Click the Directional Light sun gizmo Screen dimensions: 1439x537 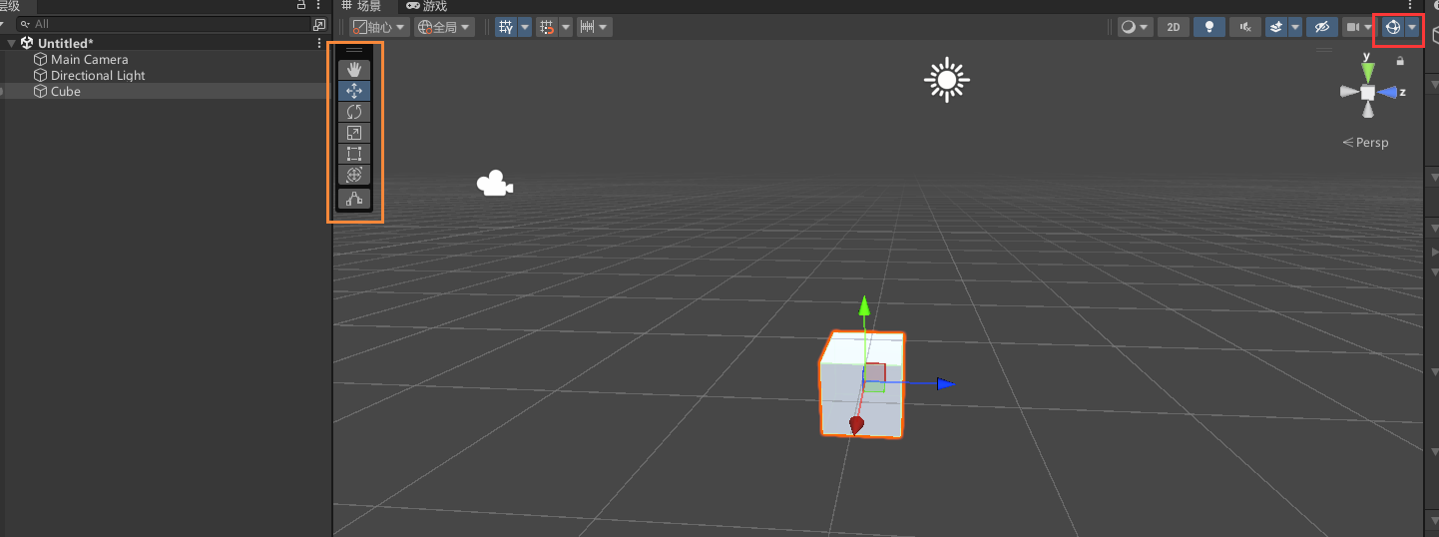tap(946, 81)
